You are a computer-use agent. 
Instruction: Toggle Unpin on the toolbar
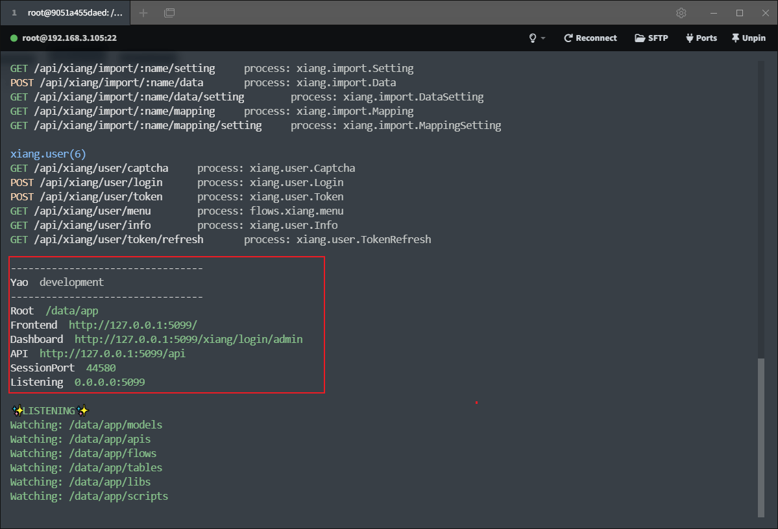[x=749, y=38]
